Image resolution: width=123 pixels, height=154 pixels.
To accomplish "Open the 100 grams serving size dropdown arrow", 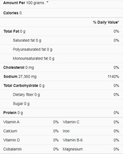I will pyautogui.click(x=47, y=2).
